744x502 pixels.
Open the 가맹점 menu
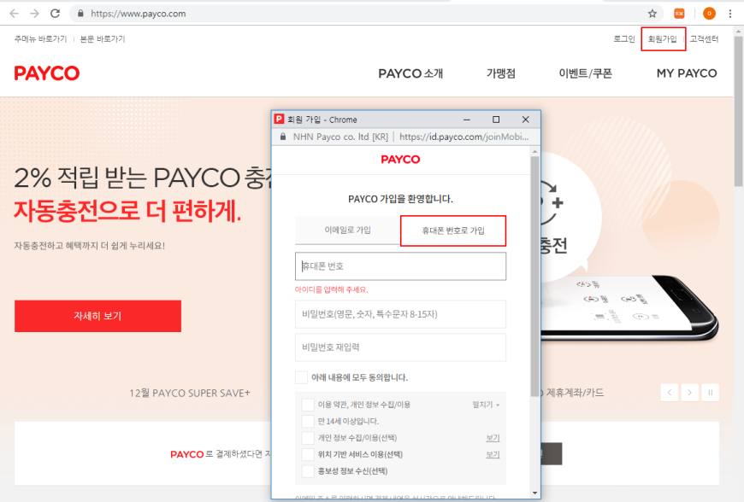coord(500,73)
